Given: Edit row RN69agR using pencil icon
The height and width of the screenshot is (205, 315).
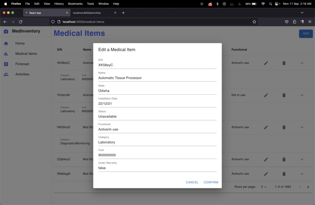Looking at the screenshot, I should point(266,174).
